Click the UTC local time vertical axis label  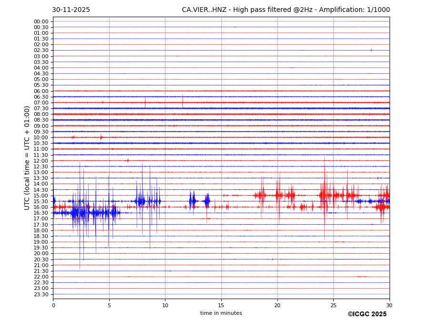28,157
